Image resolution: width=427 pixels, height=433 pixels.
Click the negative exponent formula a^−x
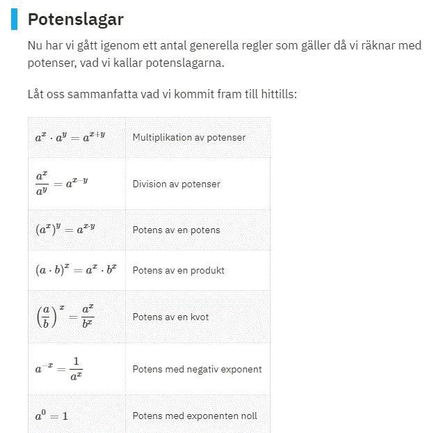(58, 369)
